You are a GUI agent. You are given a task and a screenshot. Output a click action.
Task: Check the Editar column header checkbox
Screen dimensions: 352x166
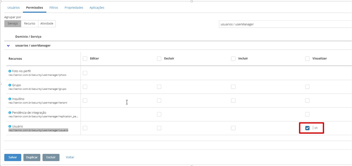click(85, 59)
